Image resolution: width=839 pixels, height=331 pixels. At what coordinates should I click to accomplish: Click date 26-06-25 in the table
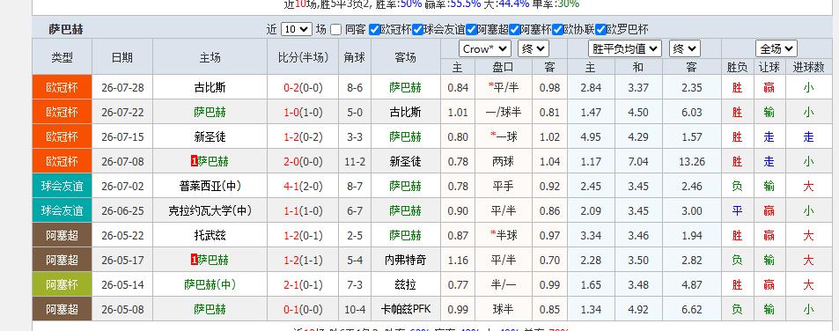pyautogui.click(x=122, y=210)
